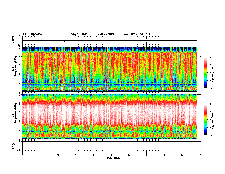Click the "-5" tick on ch.3(V) axis
This screenshot has height=174, width=225.
(19, 150)
